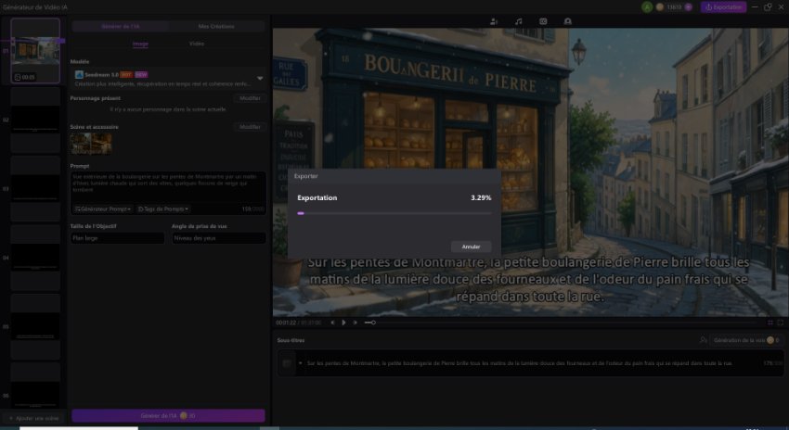Modify the Personnage présent section
Screen dimensions: 789x430
click(x=250, y=98)
